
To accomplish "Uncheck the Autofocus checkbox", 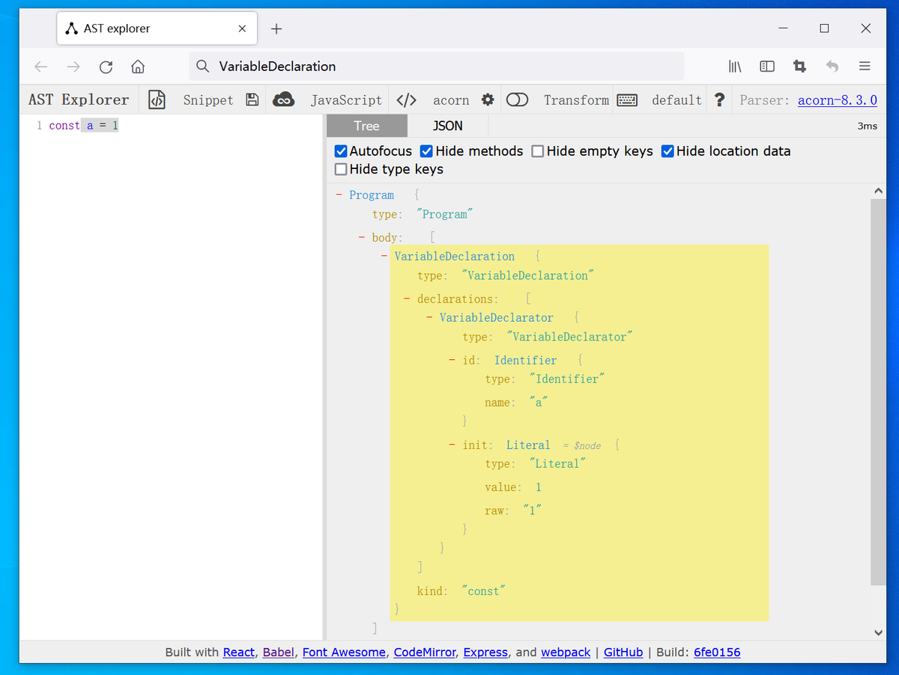I will coord(342,151).
